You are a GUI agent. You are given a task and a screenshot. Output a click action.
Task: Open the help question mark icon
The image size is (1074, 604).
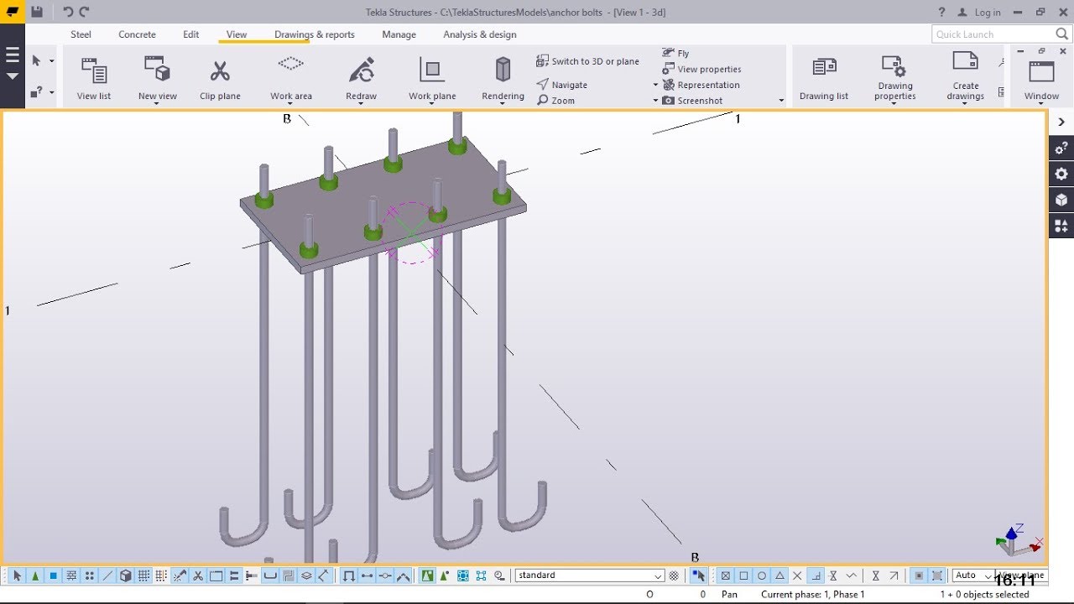click(941, 12)
